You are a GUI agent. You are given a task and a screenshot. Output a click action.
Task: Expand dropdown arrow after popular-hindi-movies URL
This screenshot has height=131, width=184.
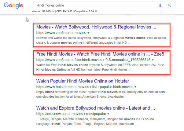(135, 87)
